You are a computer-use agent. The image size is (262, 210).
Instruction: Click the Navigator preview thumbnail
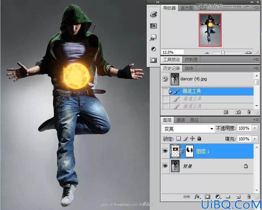(210, 30)
